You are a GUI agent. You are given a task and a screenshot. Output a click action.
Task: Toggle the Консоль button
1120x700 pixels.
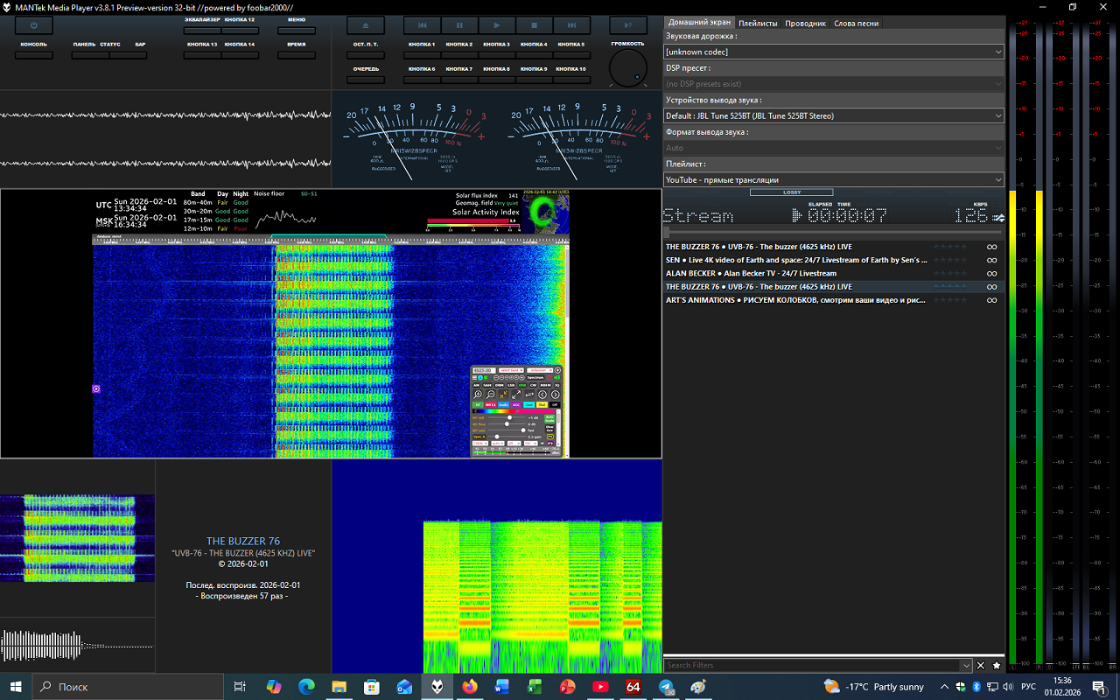point(34,55)
